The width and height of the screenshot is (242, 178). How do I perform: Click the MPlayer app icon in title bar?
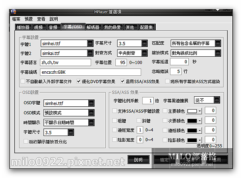(x=14, y=12)
